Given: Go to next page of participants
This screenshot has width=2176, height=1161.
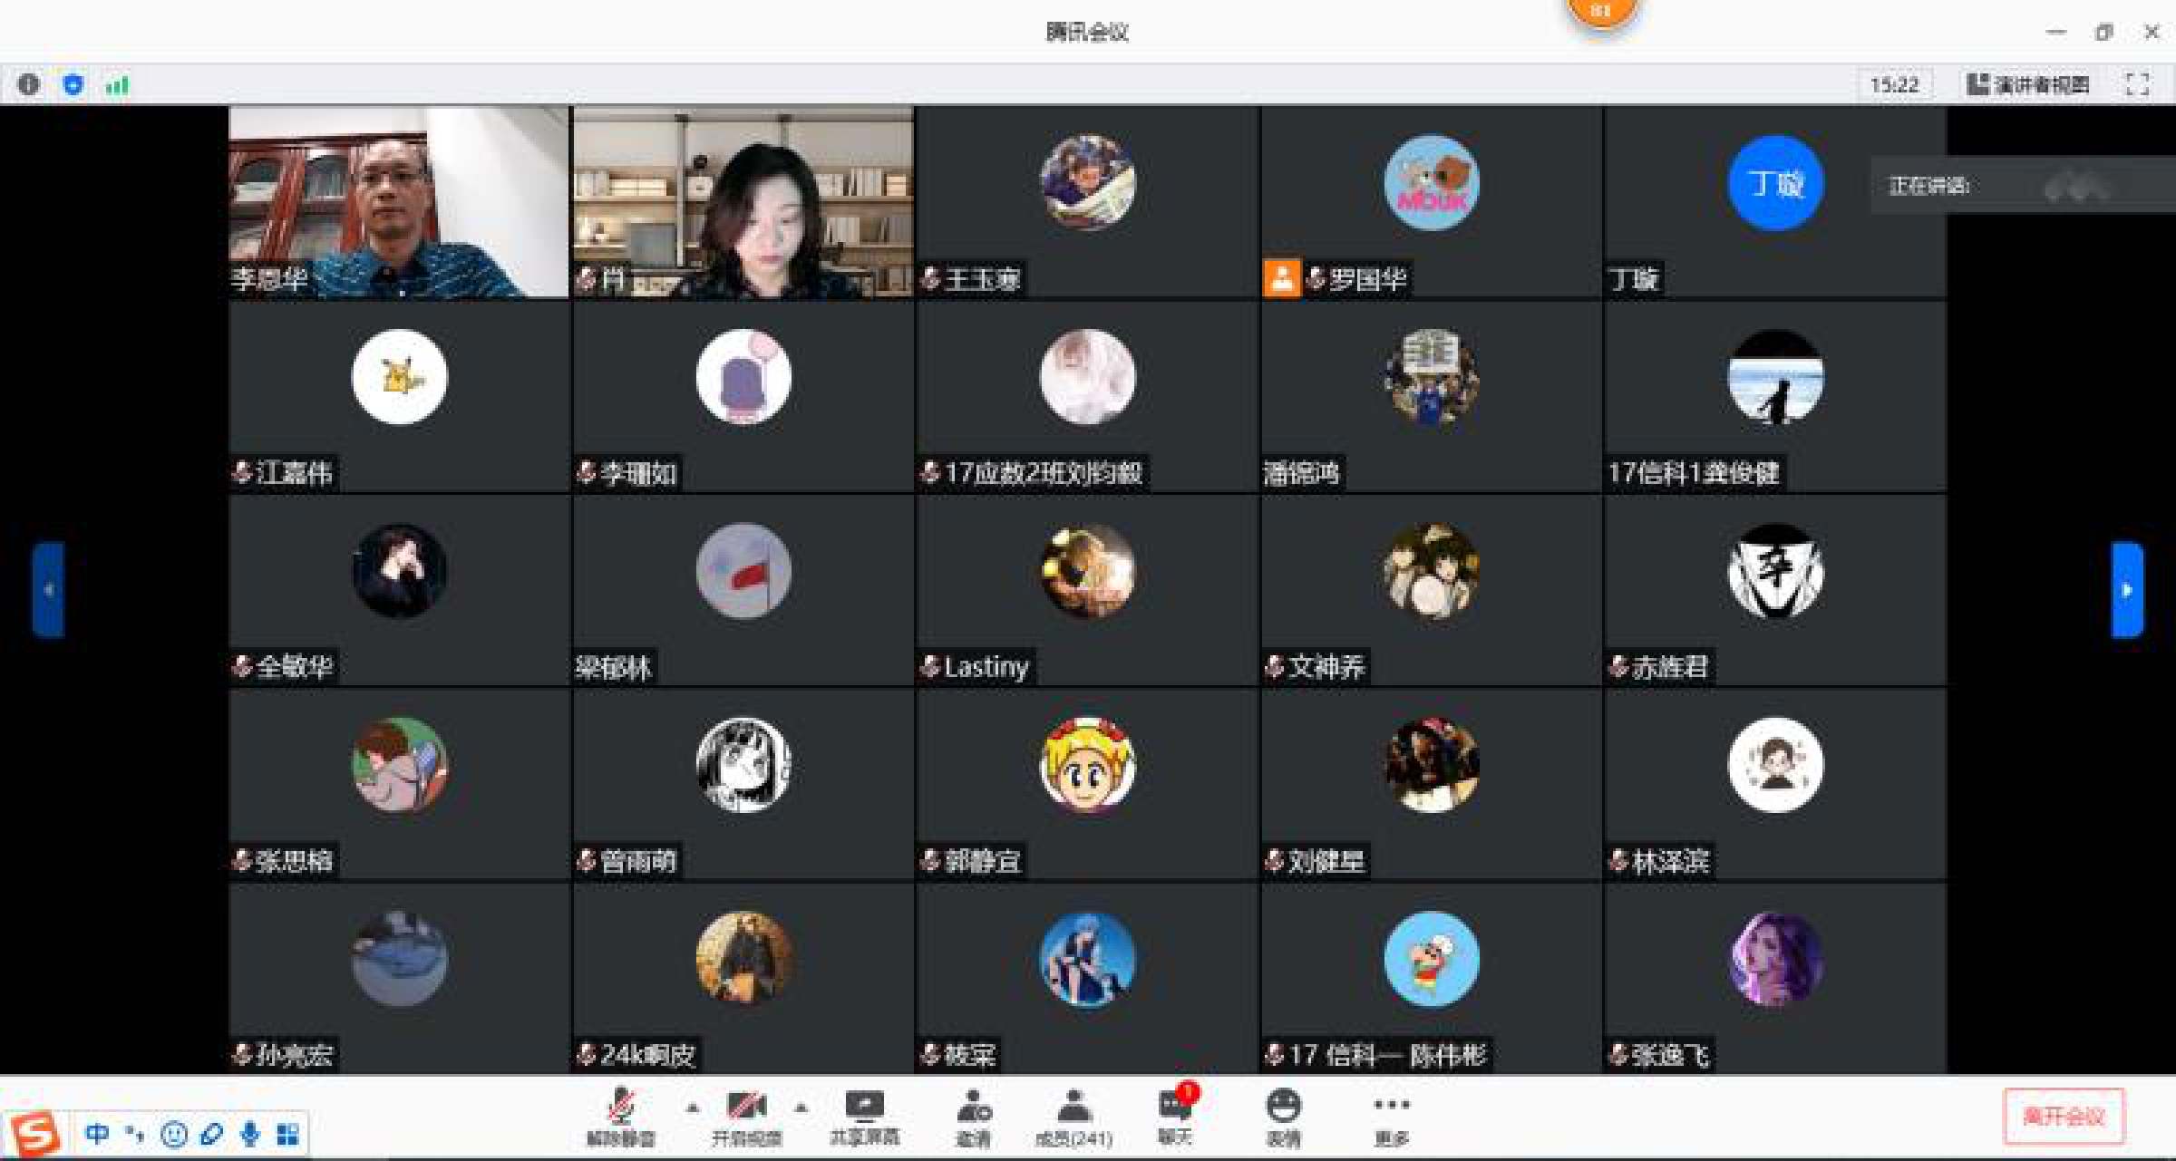Looking at the screenshot, I should [2127, 590].
